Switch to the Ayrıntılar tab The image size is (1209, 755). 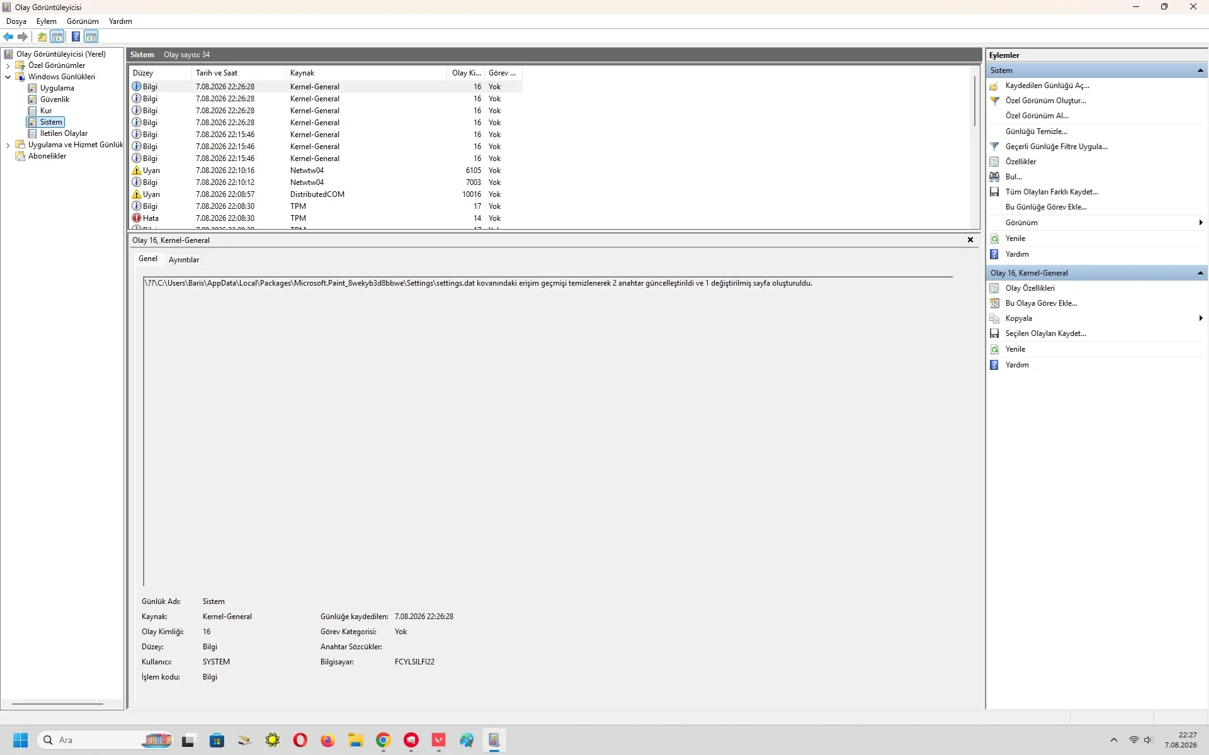tap(183, 260)
